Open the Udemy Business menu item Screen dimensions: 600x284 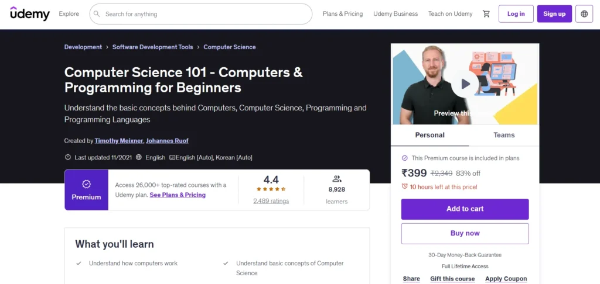[396, 14]
